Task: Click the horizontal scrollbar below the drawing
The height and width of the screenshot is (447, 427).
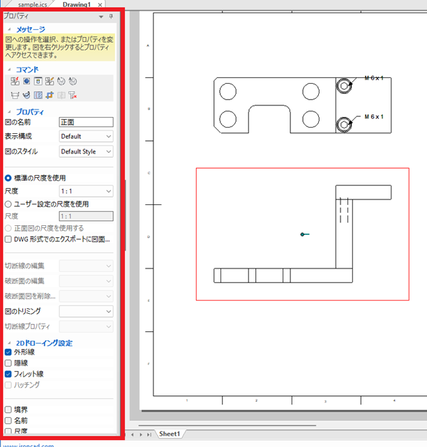Action: click(x=227, y=425)
